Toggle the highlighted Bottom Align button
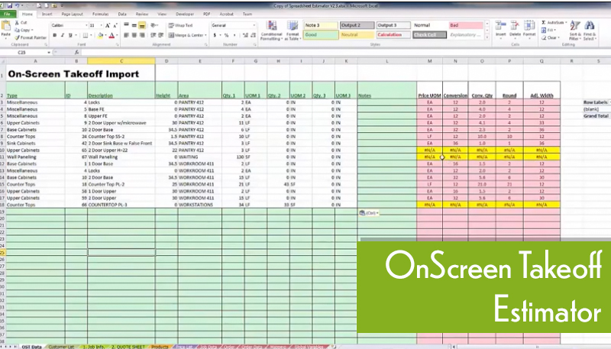The width and height of the screenshot is (611, 349). [x=142, y=25]
